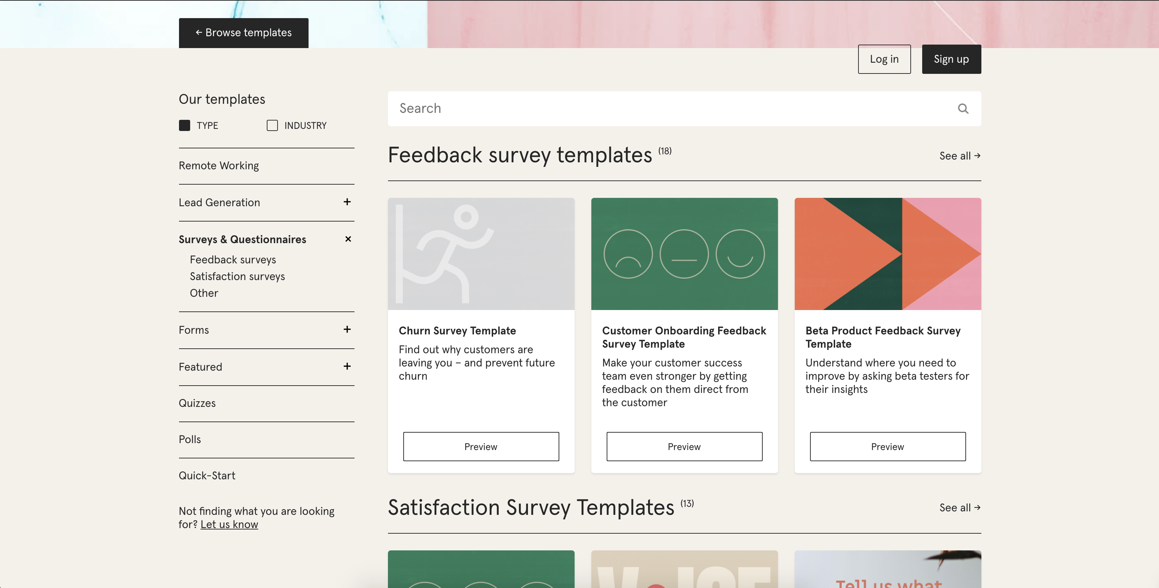Check the INDUSTRY checkbox
The width and height of the screenshot is (1159, 588).
coord(272,125)
